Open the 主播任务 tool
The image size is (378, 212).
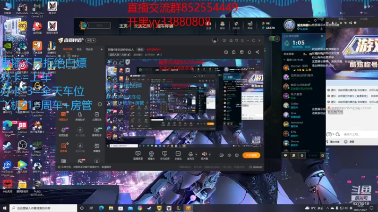click(x=97, y=116)
